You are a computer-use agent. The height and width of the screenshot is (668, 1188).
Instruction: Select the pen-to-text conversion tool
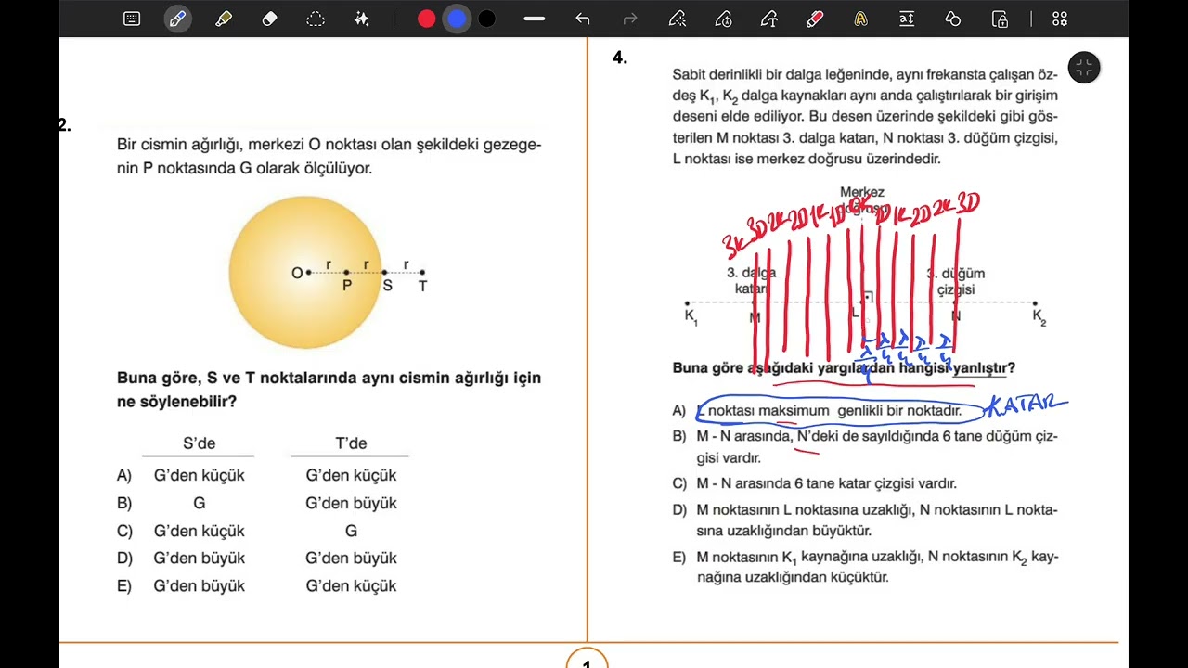tap(769, 19)
